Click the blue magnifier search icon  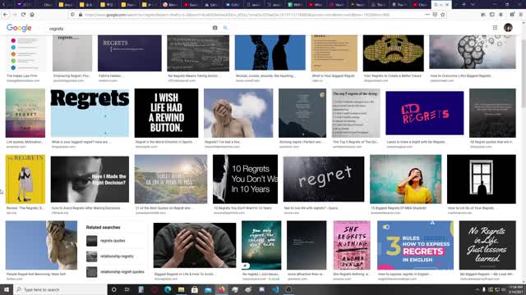pyautogui.click(x=225, y=28)
